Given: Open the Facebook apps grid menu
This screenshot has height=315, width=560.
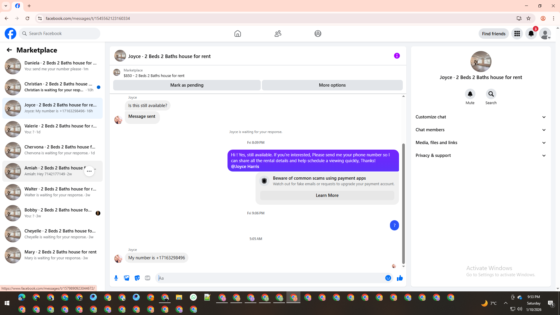Looking at the screenshot, I should 517,34.
